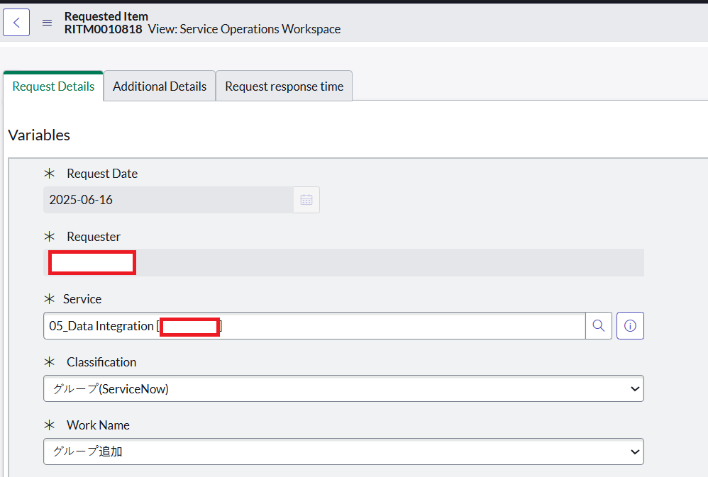This screenshot has width=708, height=477.
Task: Click the back navigation arrow
Action: 16,23
